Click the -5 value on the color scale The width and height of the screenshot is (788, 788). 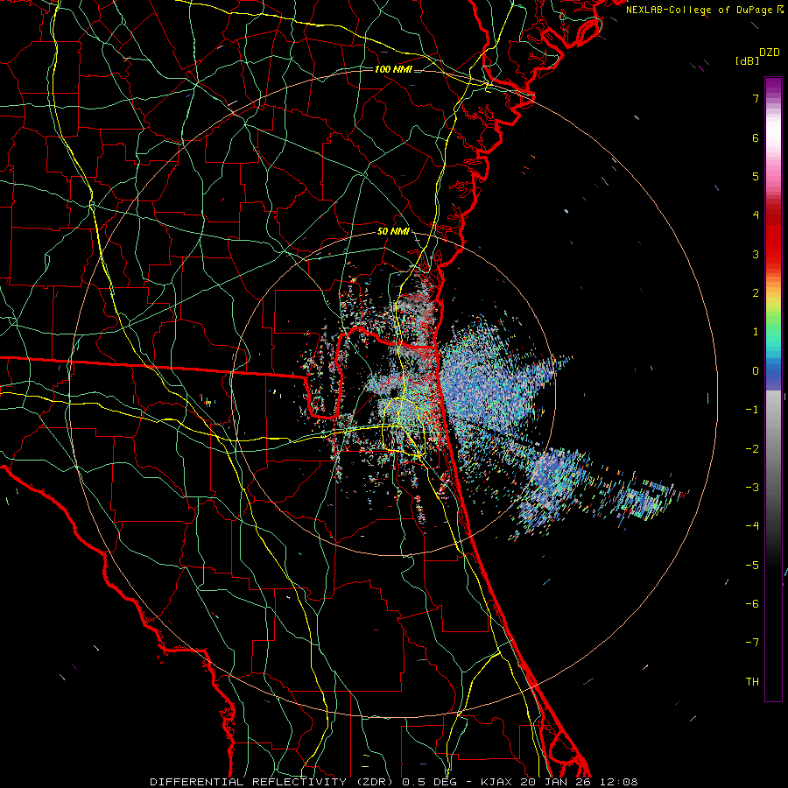(752, 565)
